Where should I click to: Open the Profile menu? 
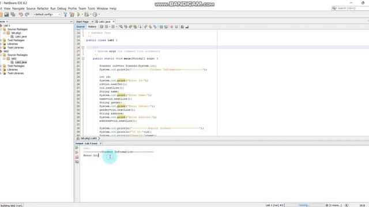(72, 9)
